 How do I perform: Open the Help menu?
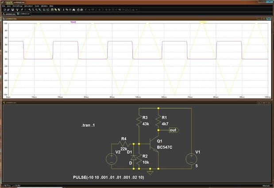52,6
